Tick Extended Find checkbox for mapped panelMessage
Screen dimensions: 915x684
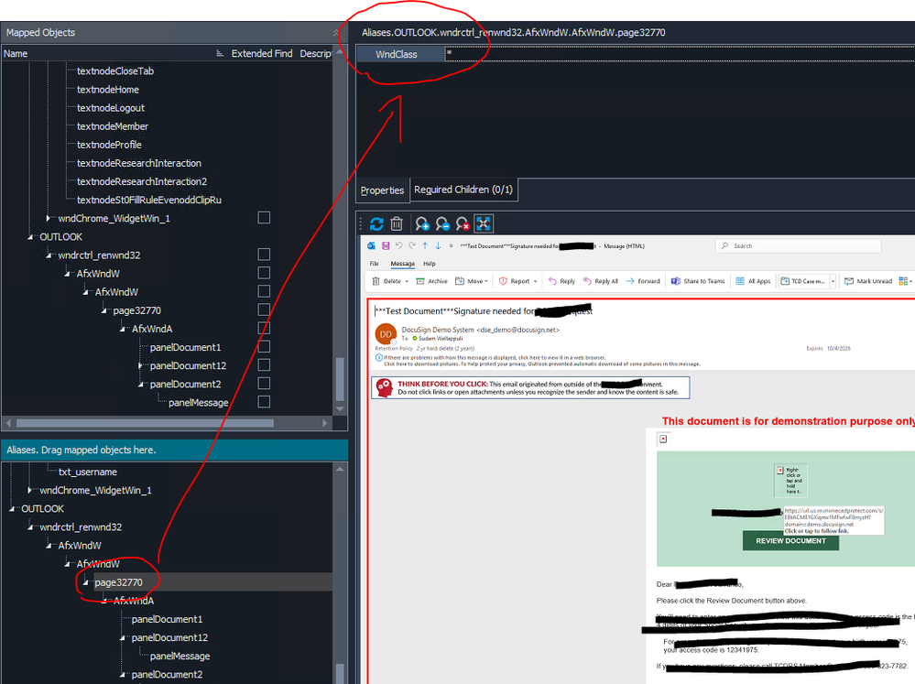[264, 402]
